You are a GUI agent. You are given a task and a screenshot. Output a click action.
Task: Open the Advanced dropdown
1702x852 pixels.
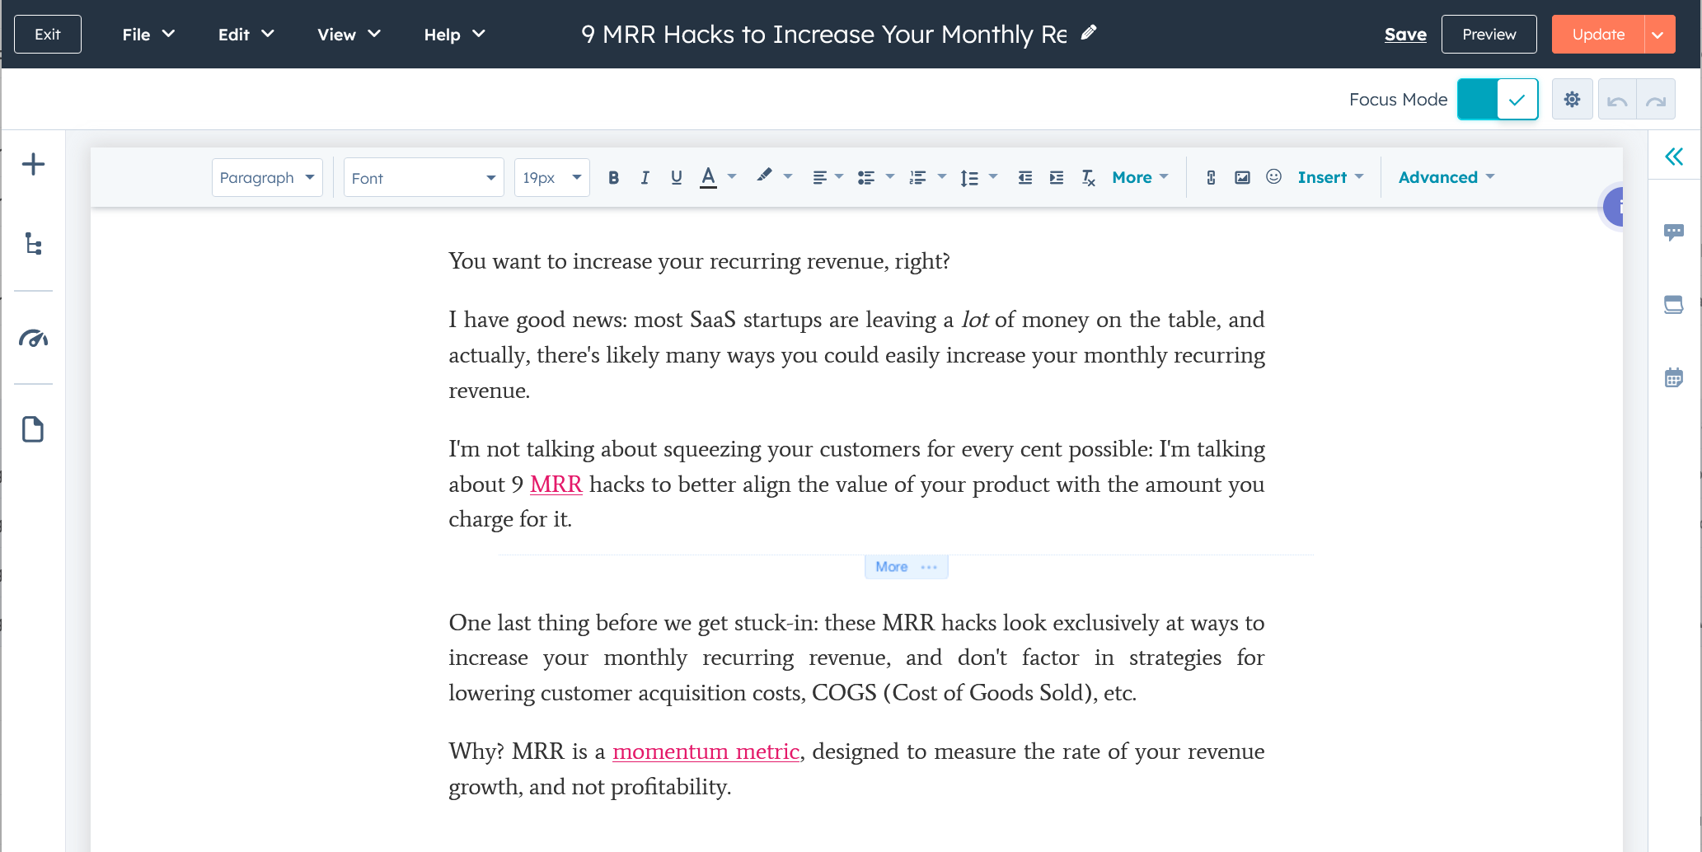1446,177
